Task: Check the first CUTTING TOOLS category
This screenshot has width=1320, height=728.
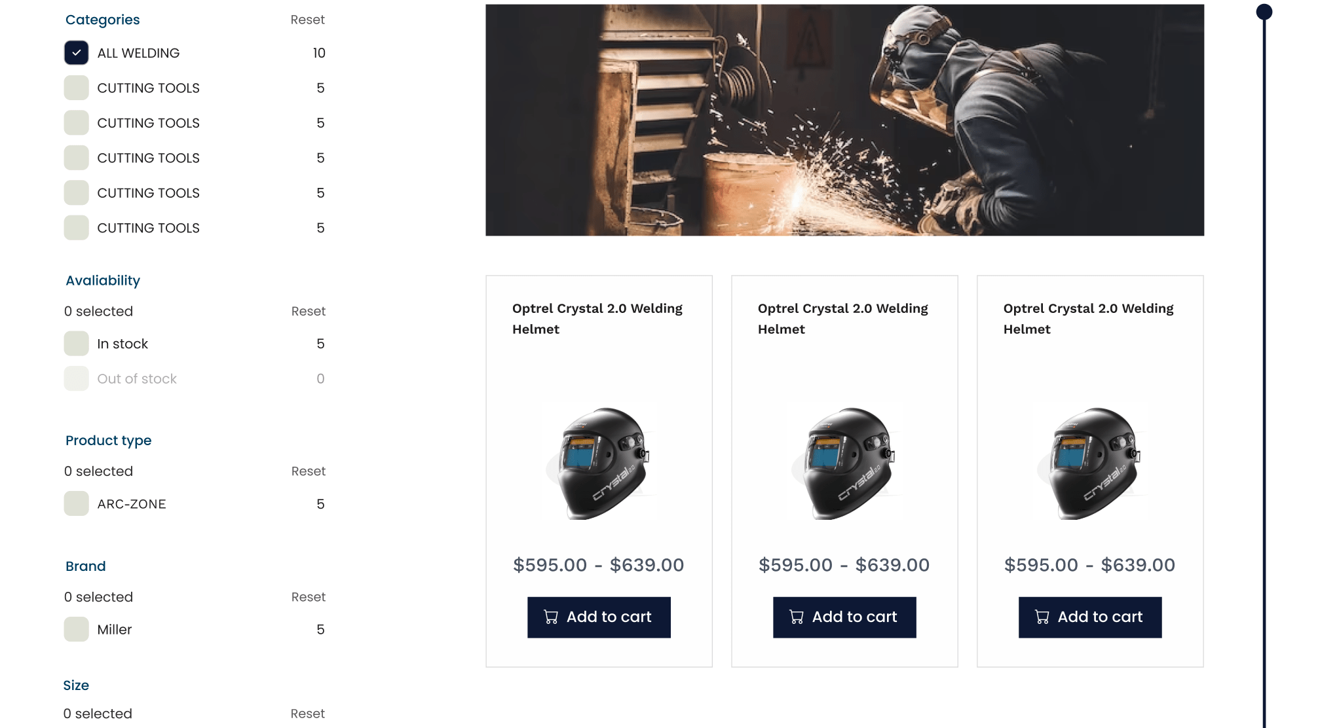Action: [x=77, y=88]
